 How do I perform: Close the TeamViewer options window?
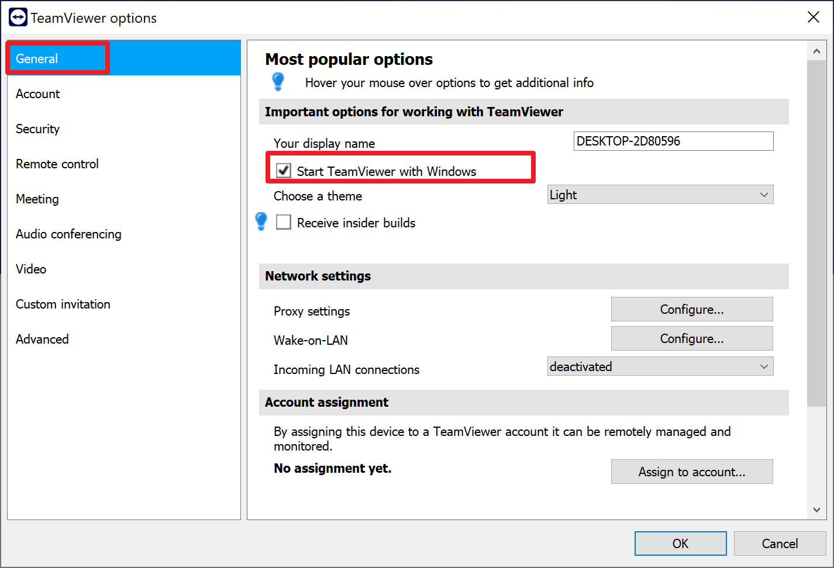click(813, 18)
